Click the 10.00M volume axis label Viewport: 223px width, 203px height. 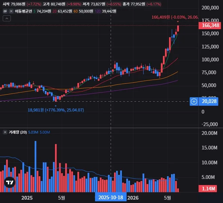pyautogui.click(x=209, y=162)
